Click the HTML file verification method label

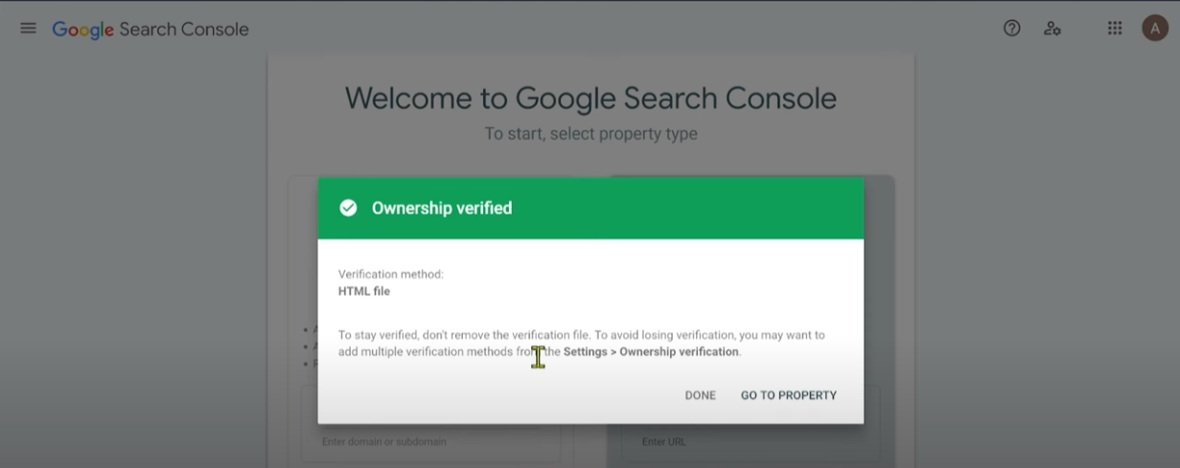[364, 291]
